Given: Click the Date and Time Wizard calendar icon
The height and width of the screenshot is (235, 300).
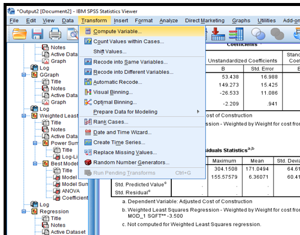Looking at the screenshot, I should click(x=88, y=132).
